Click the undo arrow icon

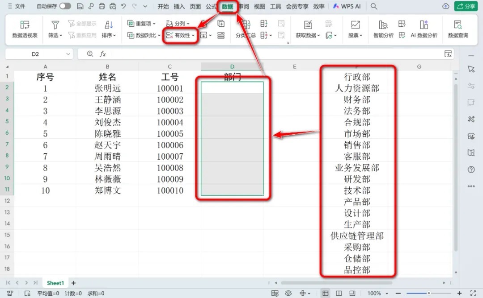pyautogui.click(x=123, y=6)
